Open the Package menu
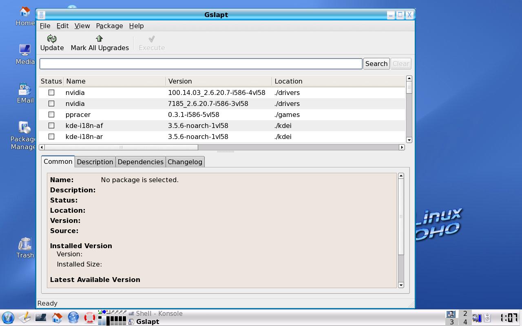This screenshot has width=522, height=326. click(x=109, y=26)
